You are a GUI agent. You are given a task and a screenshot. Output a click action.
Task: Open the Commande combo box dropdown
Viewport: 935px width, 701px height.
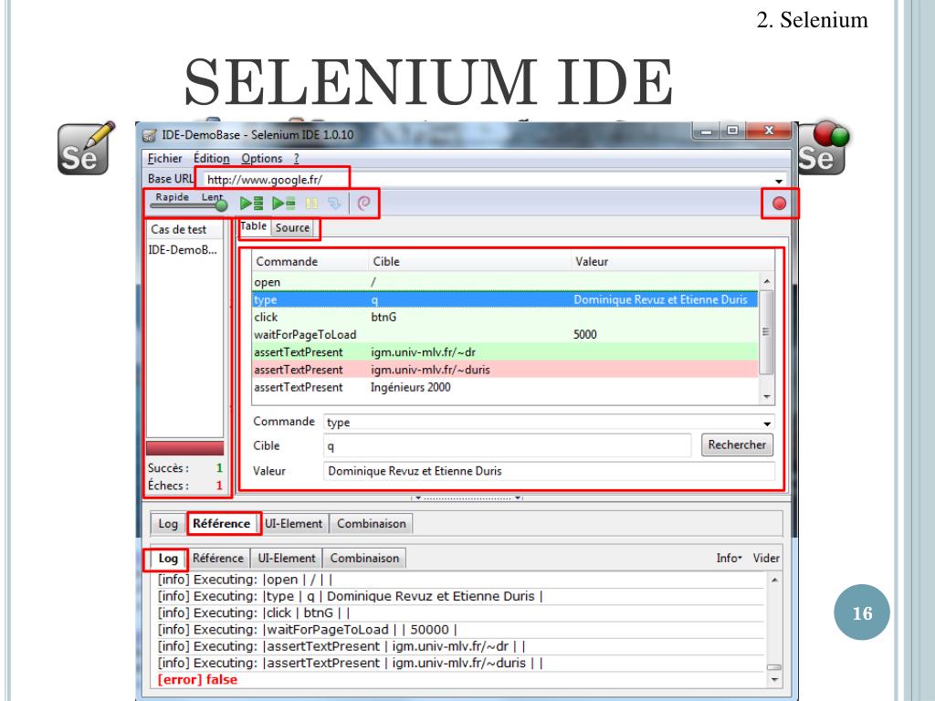767,423
